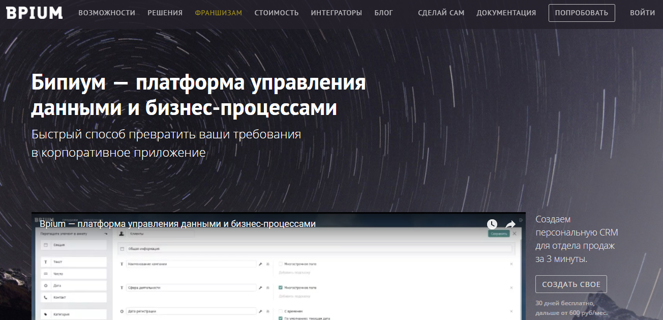Screen dimensions: 663x320
Task: Click the Сфера деятельности field
Action: click(x=191, y=287)
